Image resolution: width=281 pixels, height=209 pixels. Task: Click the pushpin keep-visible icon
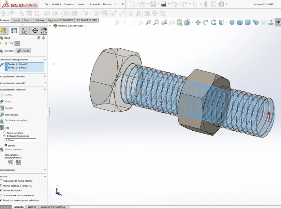17,43
